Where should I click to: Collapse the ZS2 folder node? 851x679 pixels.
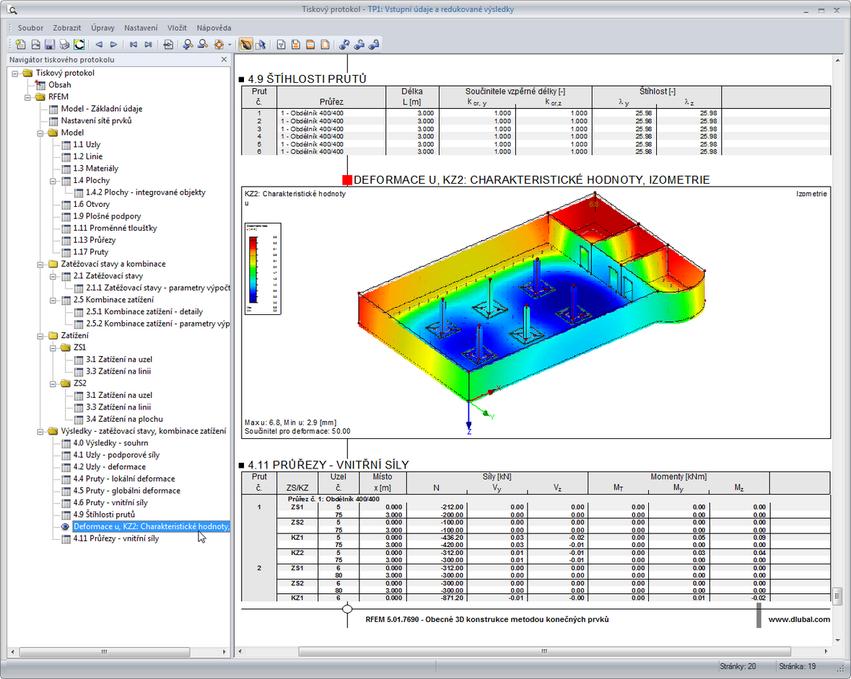53,383
